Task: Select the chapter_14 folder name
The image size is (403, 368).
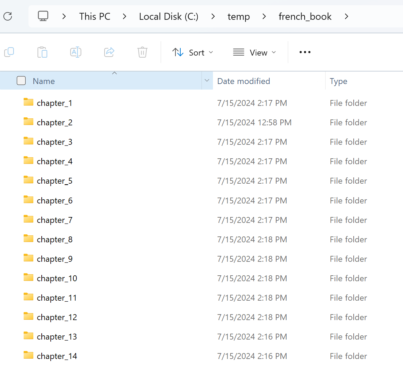Action: (x=57, y=357)
